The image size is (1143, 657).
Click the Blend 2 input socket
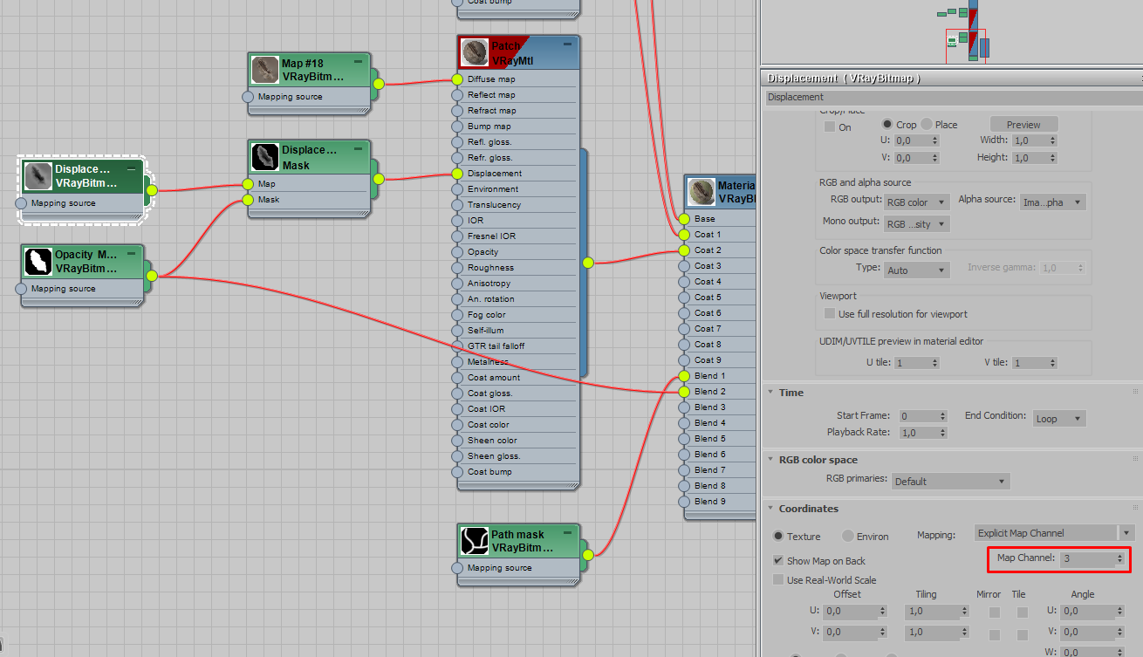tap(684, 392)
